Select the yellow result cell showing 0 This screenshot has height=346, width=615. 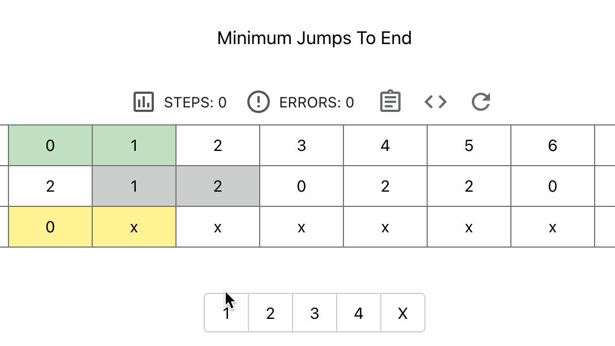click(x=50, y=227)
